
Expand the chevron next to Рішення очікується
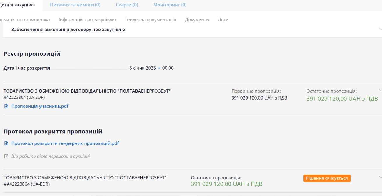[x=380, y=177]
